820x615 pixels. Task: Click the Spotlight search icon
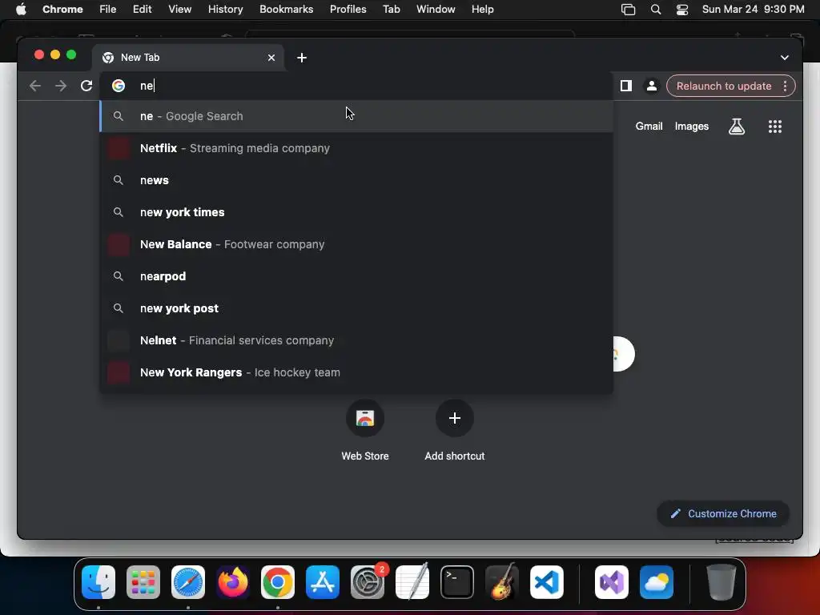coord(655,10)
